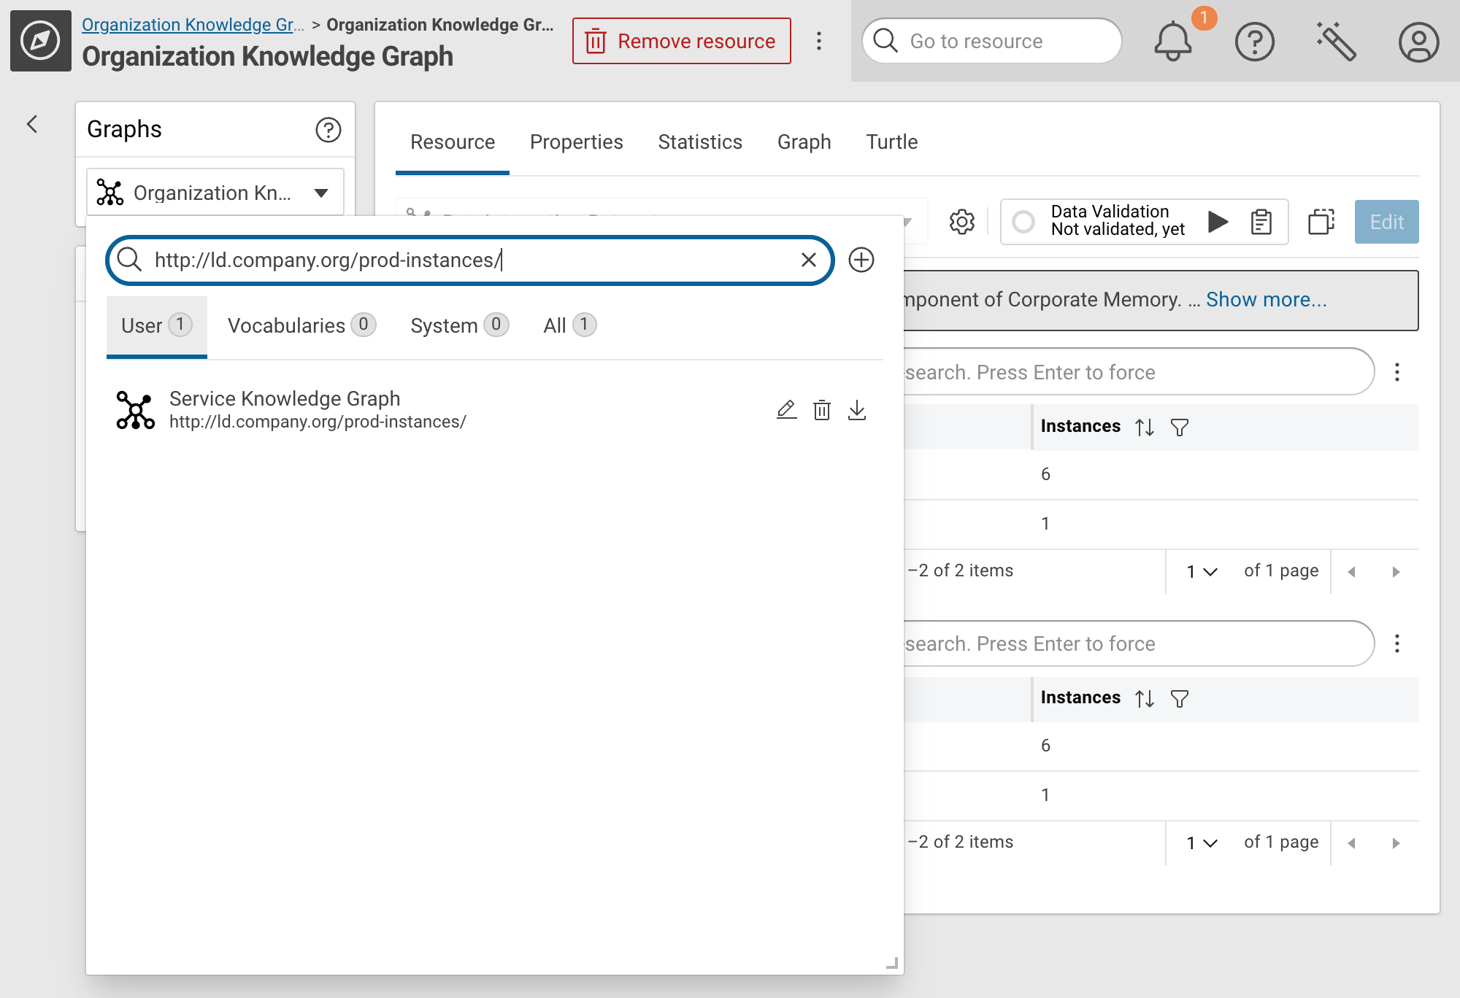The width and height of the screenshot is (1460, 998).
Task: Go to previous page in first table
Action: 1352,572
